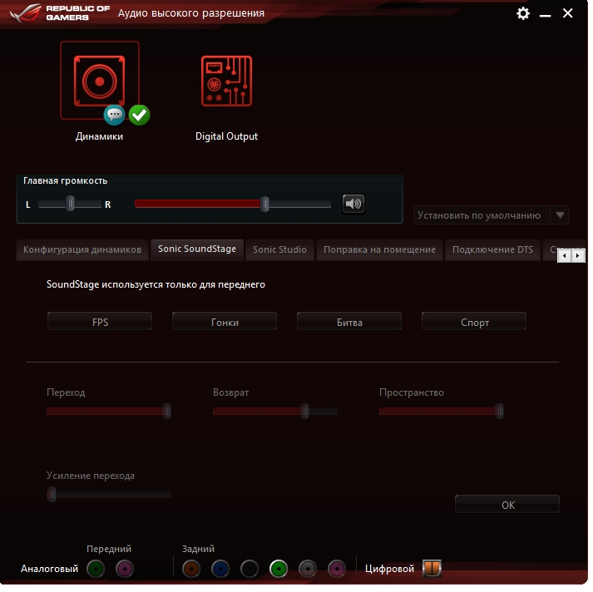Click the chat bubble default communication badge
593x592 pixels.
tap(114, 115)
